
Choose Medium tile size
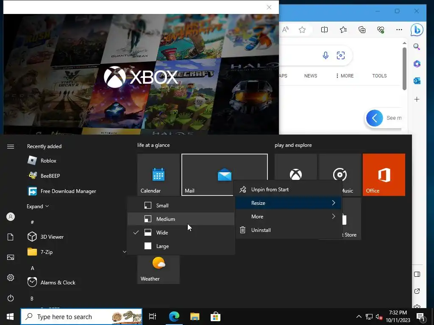click(x=181, y=219)
